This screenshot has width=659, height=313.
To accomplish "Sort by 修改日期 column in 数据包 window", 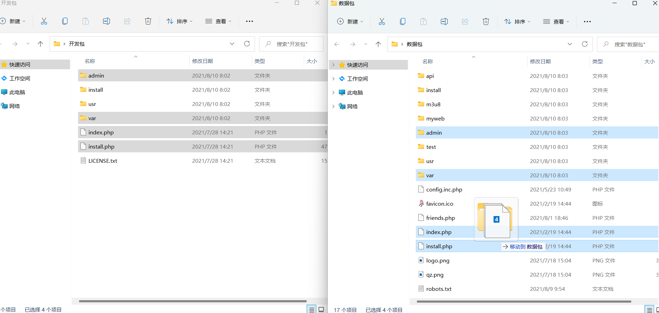I will (540, 61).
